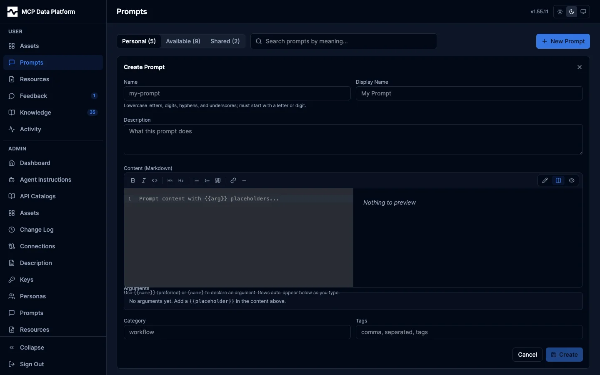Click the Knowledge badge showing 35
Screen dimensions: 600x375
(92, 112)
